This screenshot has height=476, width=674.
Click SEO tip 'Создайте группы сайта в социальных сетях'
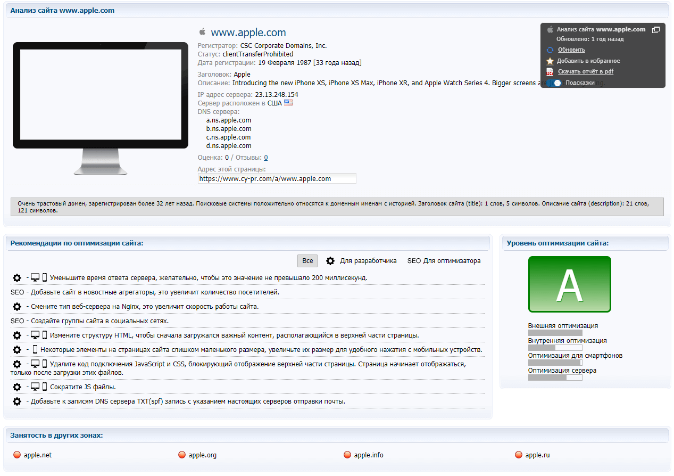click(99, 321)
